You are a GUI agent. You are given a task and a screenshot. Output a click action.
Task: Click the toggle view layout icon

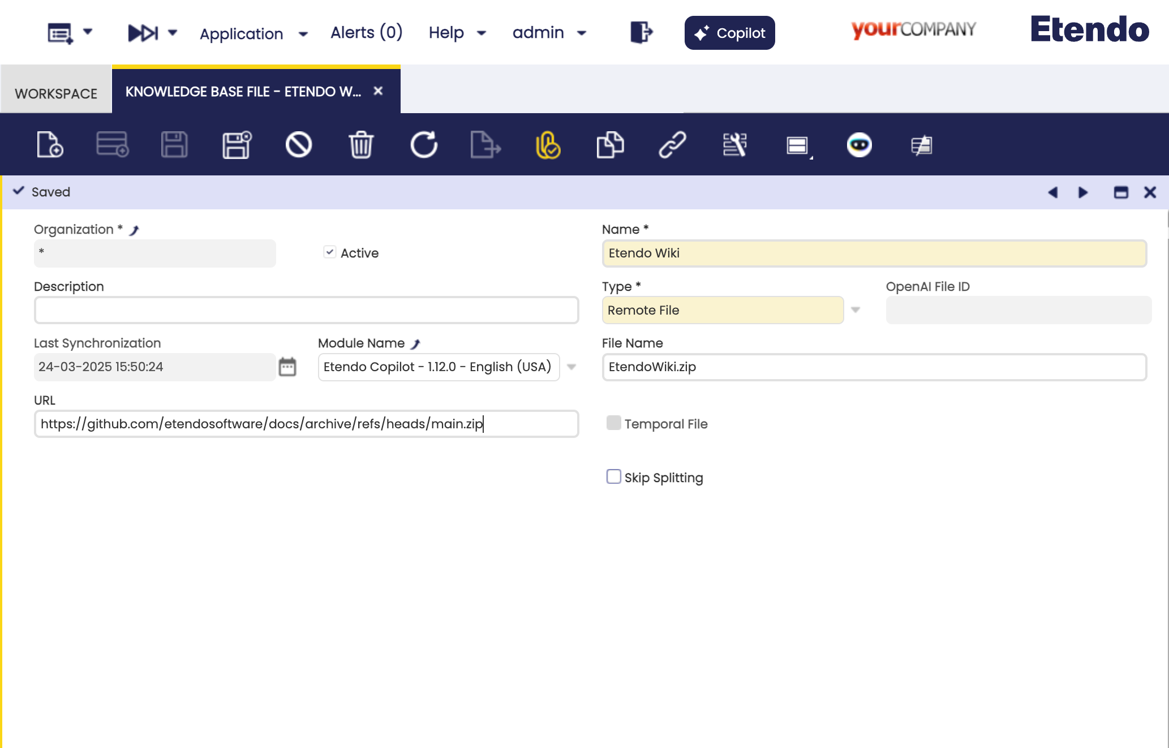click(x=798, y=146)
